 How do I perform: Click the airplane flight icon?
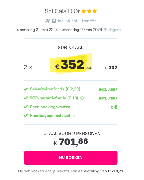[x=48, y=21]
